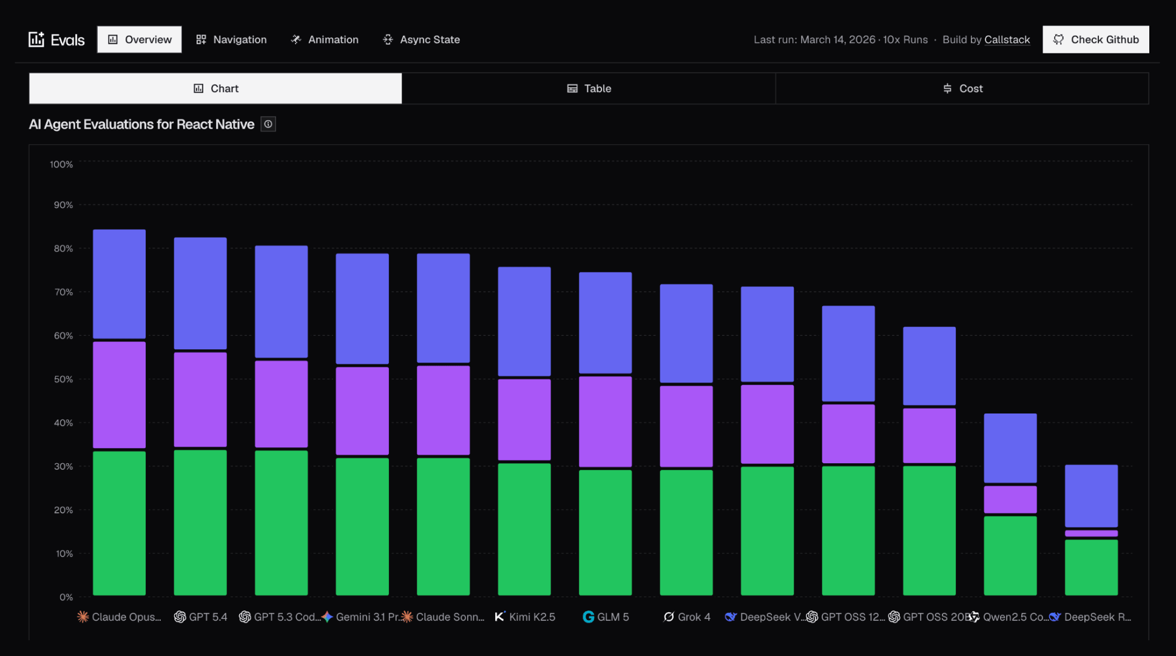Click the green segment of Qwen2.5 bar
Image resolution: width=1176 pixels, height=656 pixels.
(1010, 555)
